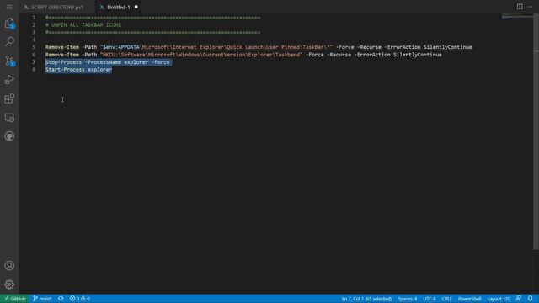The height and width of the screenshot is (303, 539).
Task: Open the Accounts menu
Action: (9, 266)
